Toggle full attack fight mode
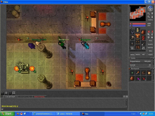155x116 pixels. 149,32
